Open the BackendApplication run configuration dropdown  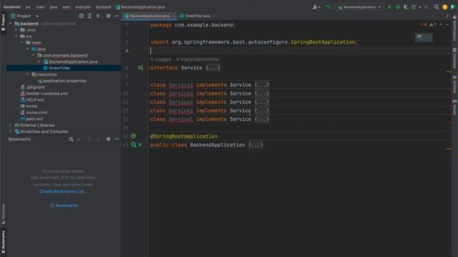[360, 7]
